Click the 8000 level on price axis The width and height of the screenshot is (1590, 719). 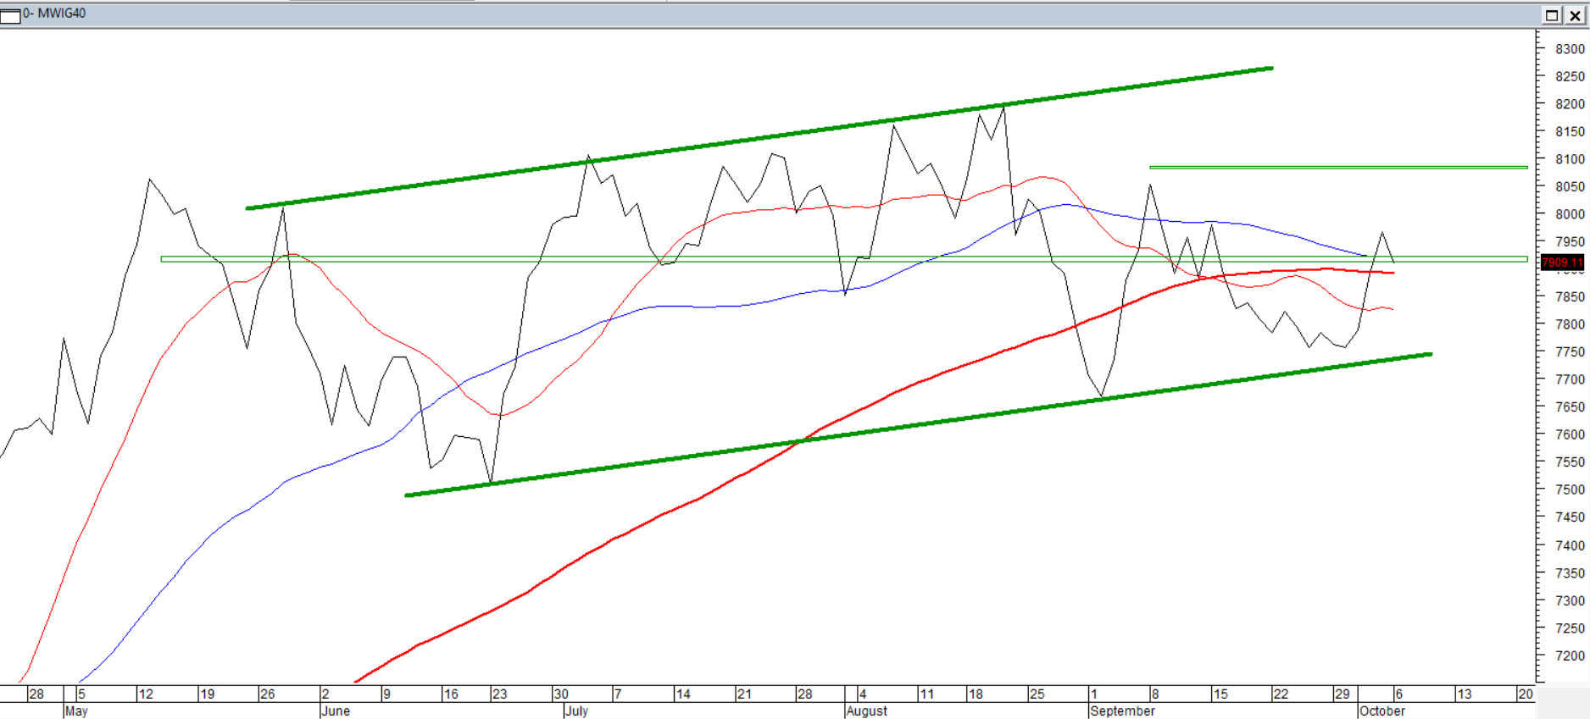point(1569,214)
